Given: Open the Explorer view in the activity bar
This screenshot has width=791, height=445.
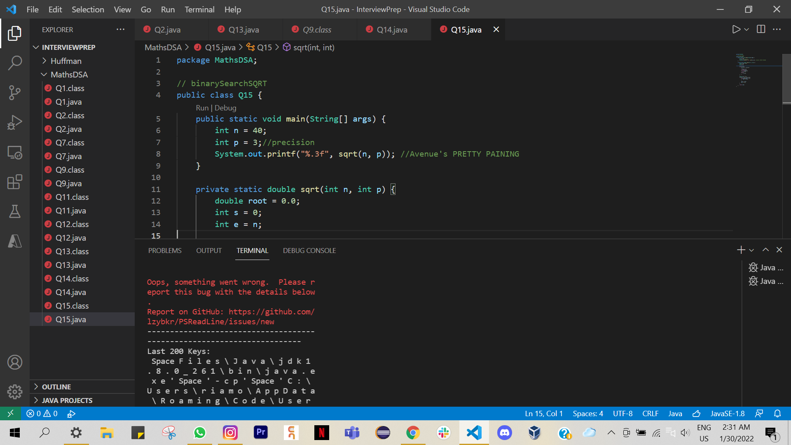Looking at the screenshot, I should tap(15, 33).
